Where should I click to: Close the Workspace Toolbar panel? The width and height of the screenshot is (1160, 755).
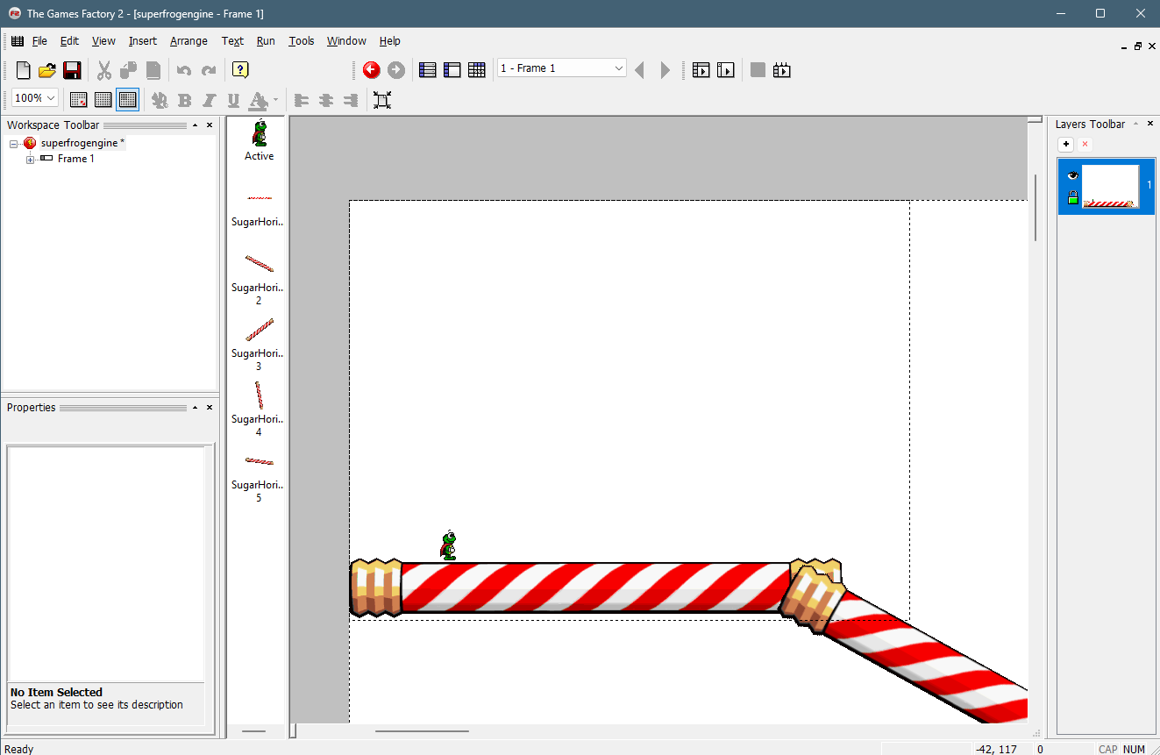[210, 125]
